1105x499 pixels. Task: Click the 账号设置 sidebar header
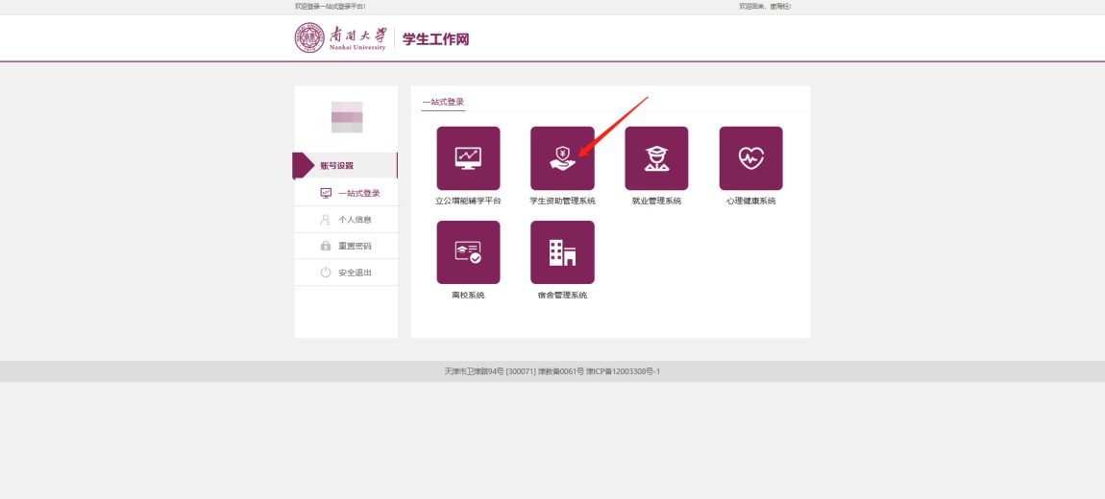(x=337, y=166)
